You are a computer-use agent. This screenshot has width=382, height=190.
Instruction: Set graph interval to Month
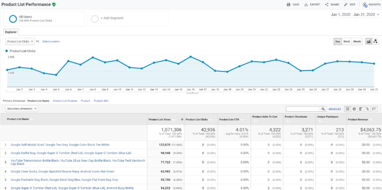357,42
